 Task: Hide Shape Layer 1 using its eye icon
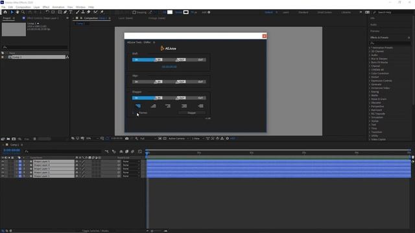3,176
